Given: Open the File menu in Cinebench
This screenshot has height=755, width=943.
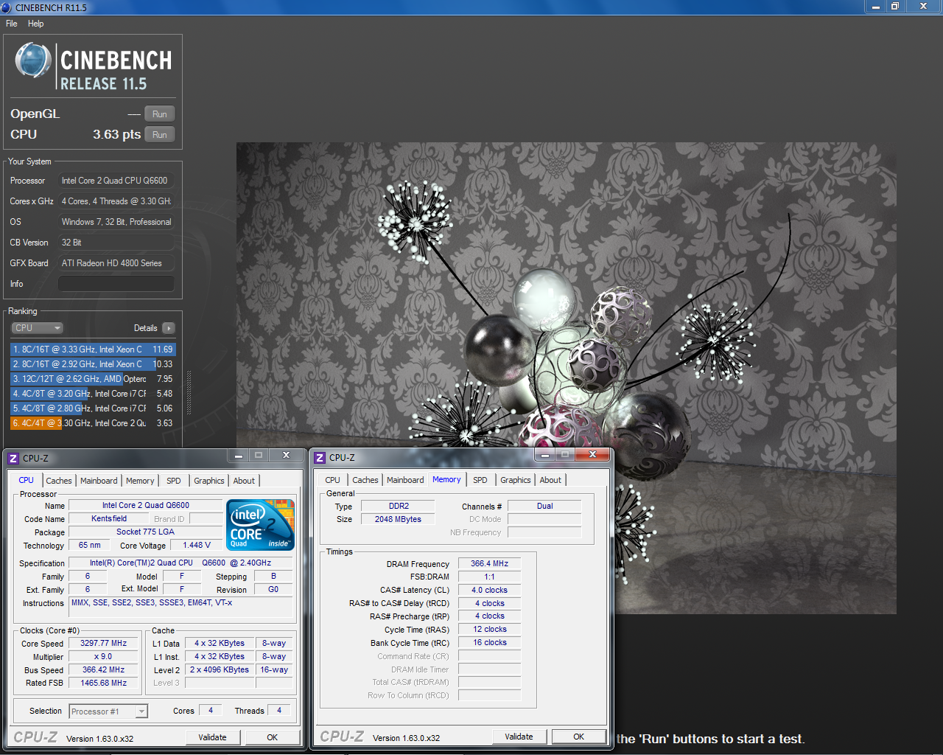Looking at the screenshot, I should [x=11, y=24].
